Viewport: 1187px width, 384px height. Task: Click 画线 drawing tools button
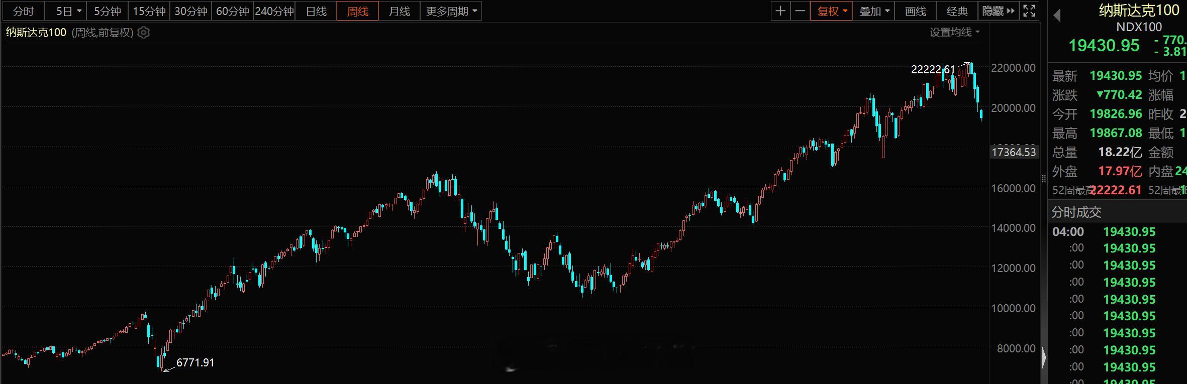coord(916,11)
